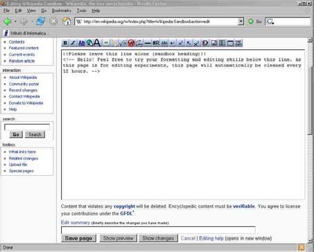314x252 pixels.
Task: Open the What links here link
Action: (x=22, y=152)
